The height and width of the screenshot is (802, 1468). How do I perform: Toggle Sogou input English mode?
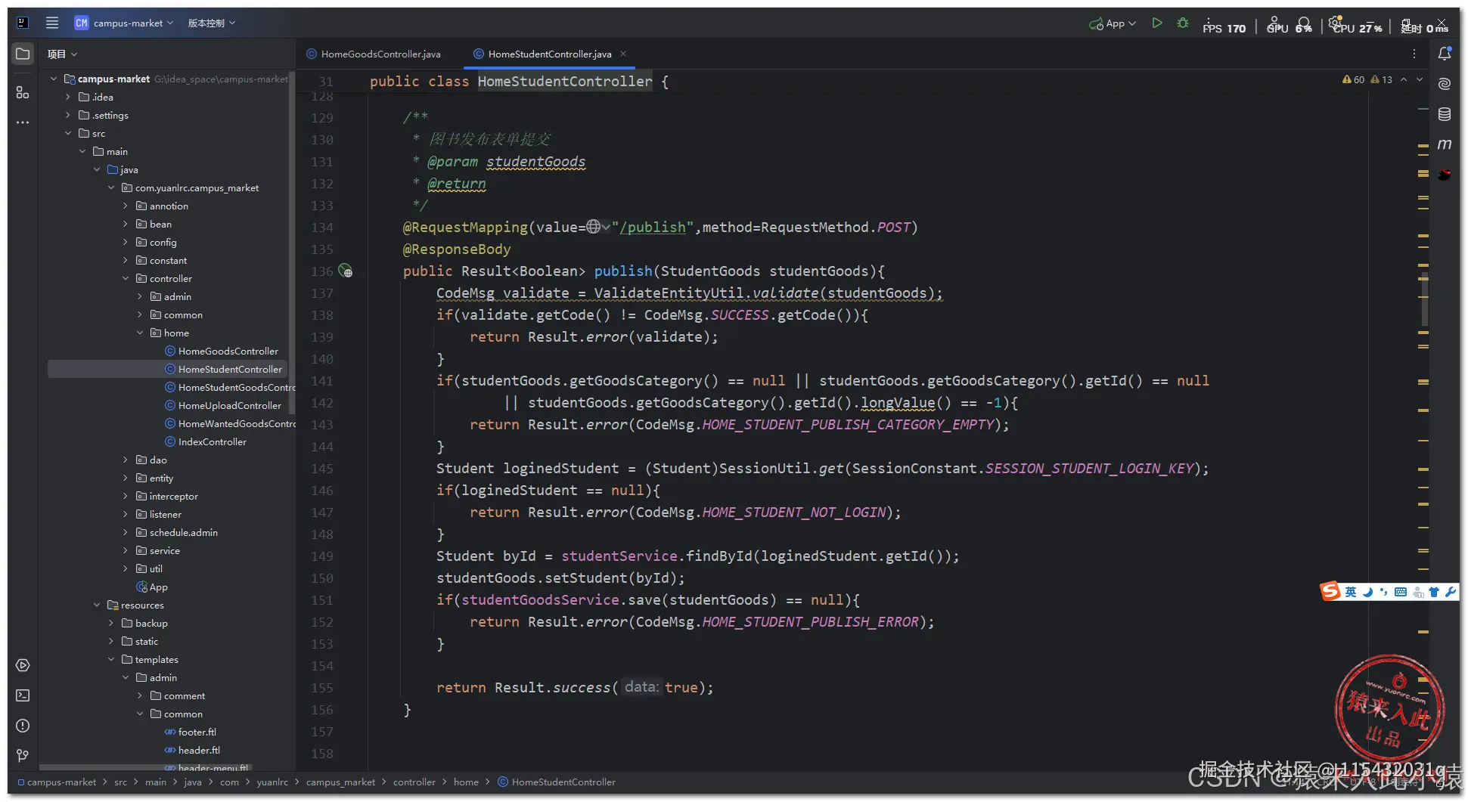pos(1351,592)
